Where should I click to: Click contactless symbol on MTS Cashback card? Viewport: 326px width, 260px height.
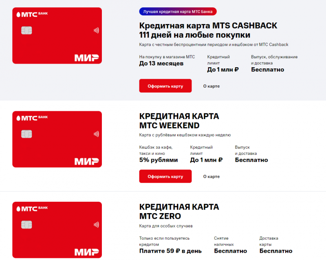(x=95, y=30)
